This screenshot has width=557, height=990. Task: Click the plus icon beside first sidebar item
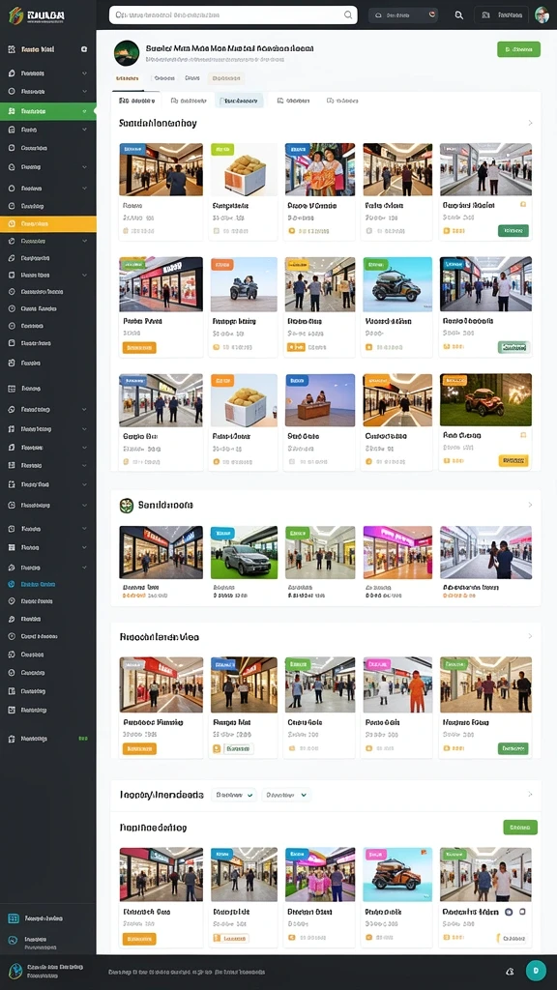tap(84, 49)
